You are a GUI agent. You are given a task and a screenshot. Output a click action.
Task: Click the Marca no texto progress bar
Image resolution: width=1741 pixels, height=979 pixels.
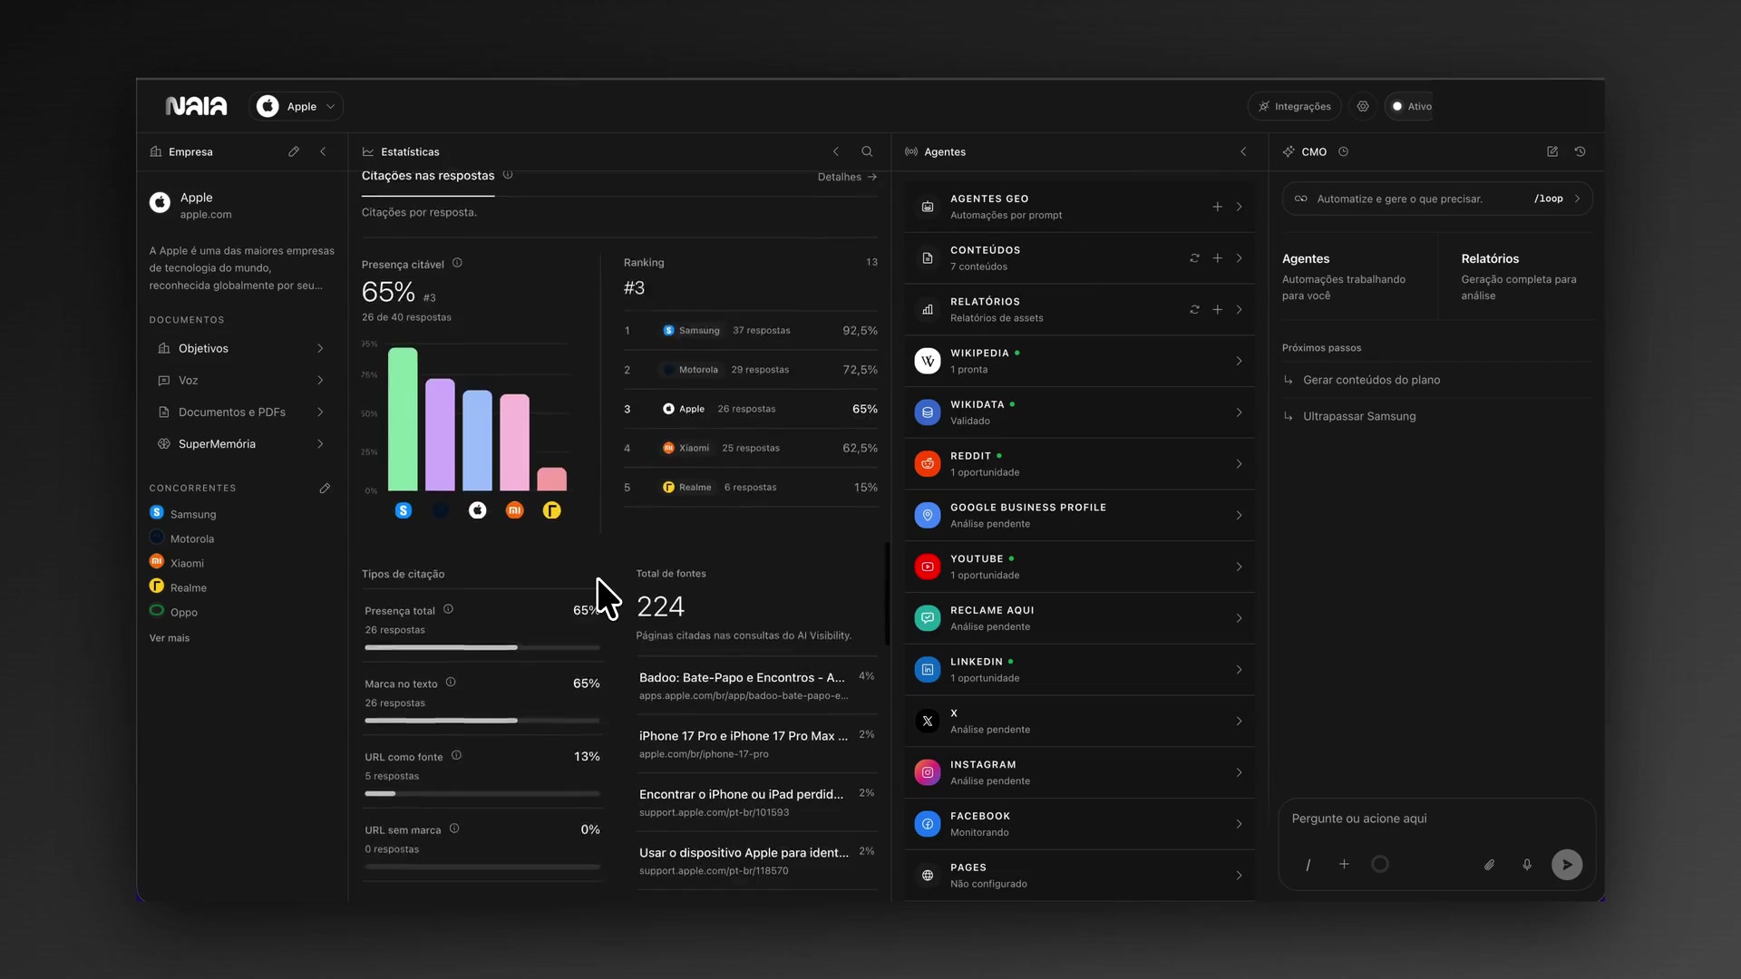(x=482, y=721)
